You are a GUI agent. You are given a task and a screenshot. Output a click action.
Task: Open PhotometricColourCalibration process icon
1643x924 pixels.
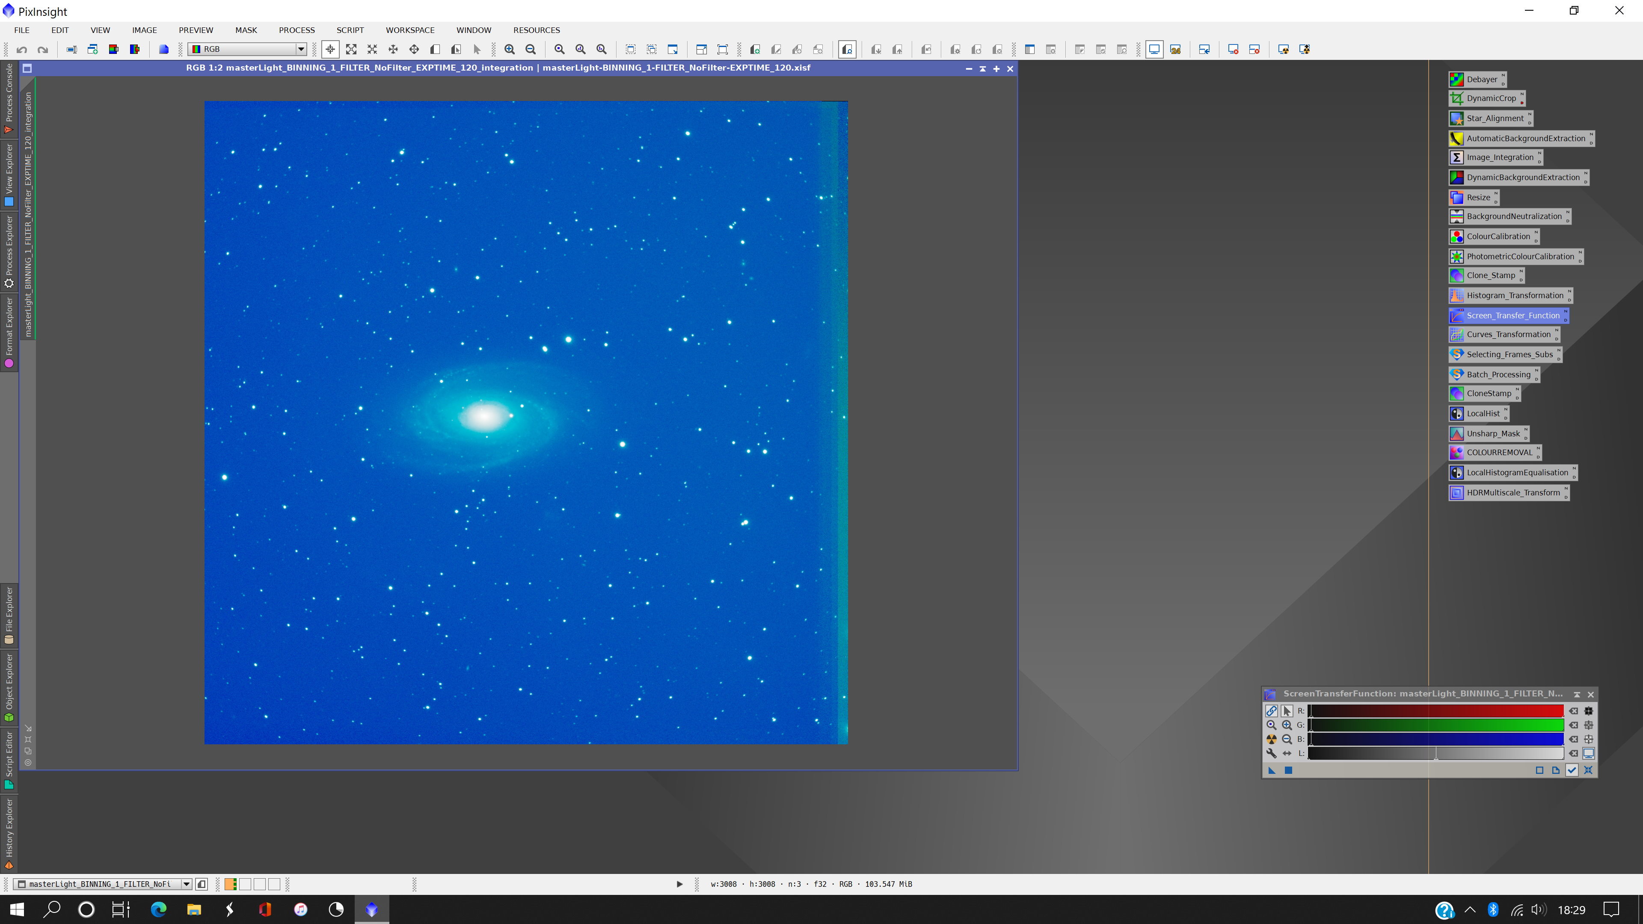pyautogui.click(x=1516, y=256)
